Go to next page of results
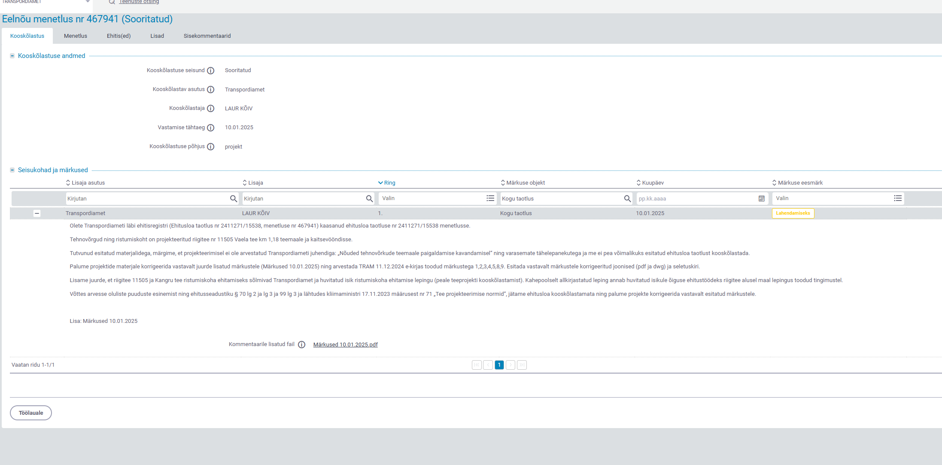The width and height of the screenshot is (942, 465). 511,365
